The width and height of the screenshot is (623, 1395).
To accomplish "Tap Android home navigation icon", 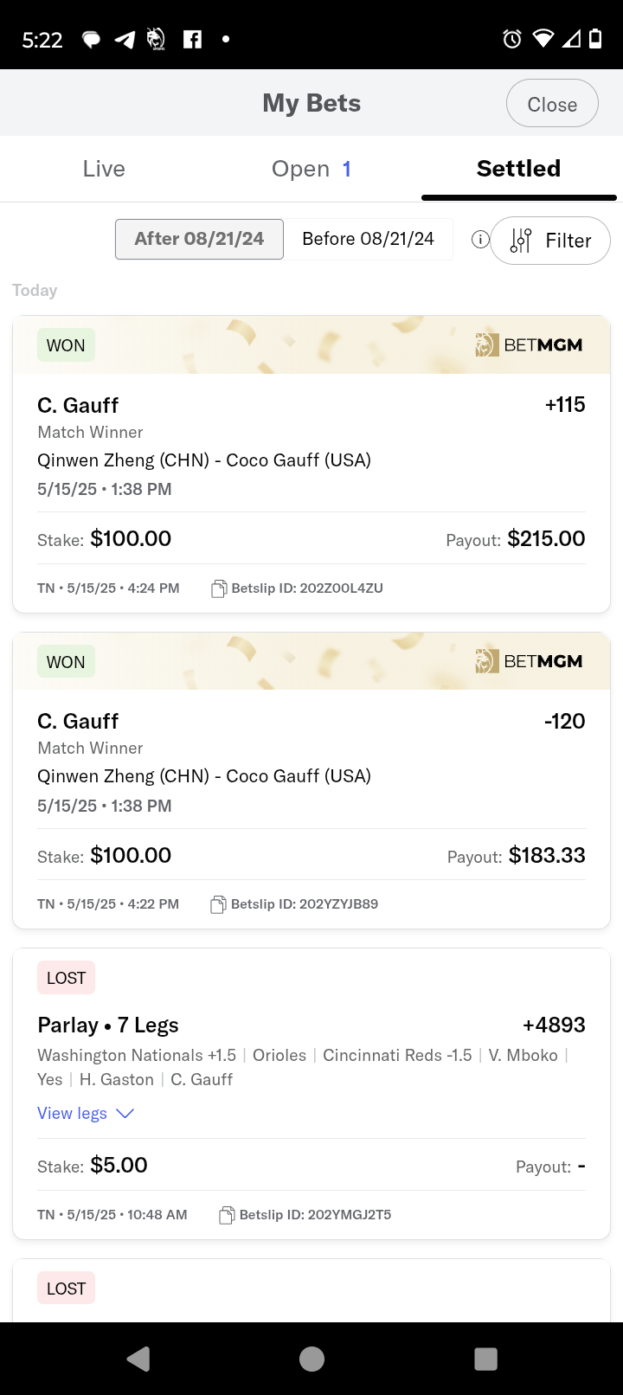I will pyautogui.click(x=311, y=1359).
